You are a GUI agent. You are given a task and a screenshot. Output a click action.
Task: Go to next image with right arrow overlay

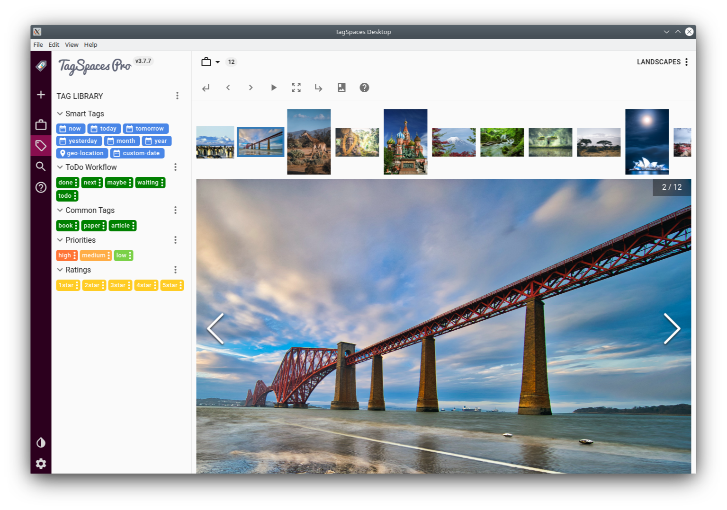(672, 328)
